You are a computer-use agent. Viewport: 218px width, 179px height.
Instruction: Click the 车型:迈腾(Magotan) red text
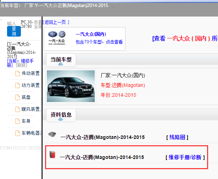coord(123,85)
